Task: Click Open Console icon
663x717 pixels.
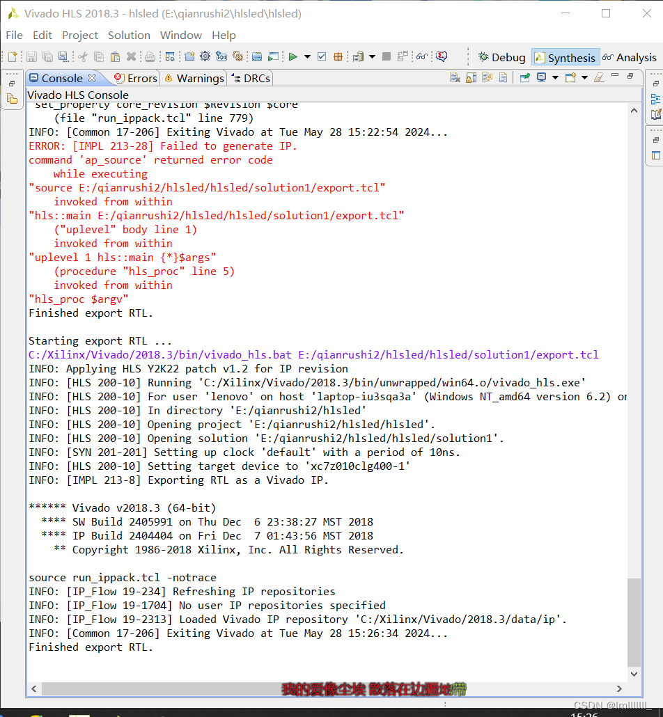Action: coord(570,77)
